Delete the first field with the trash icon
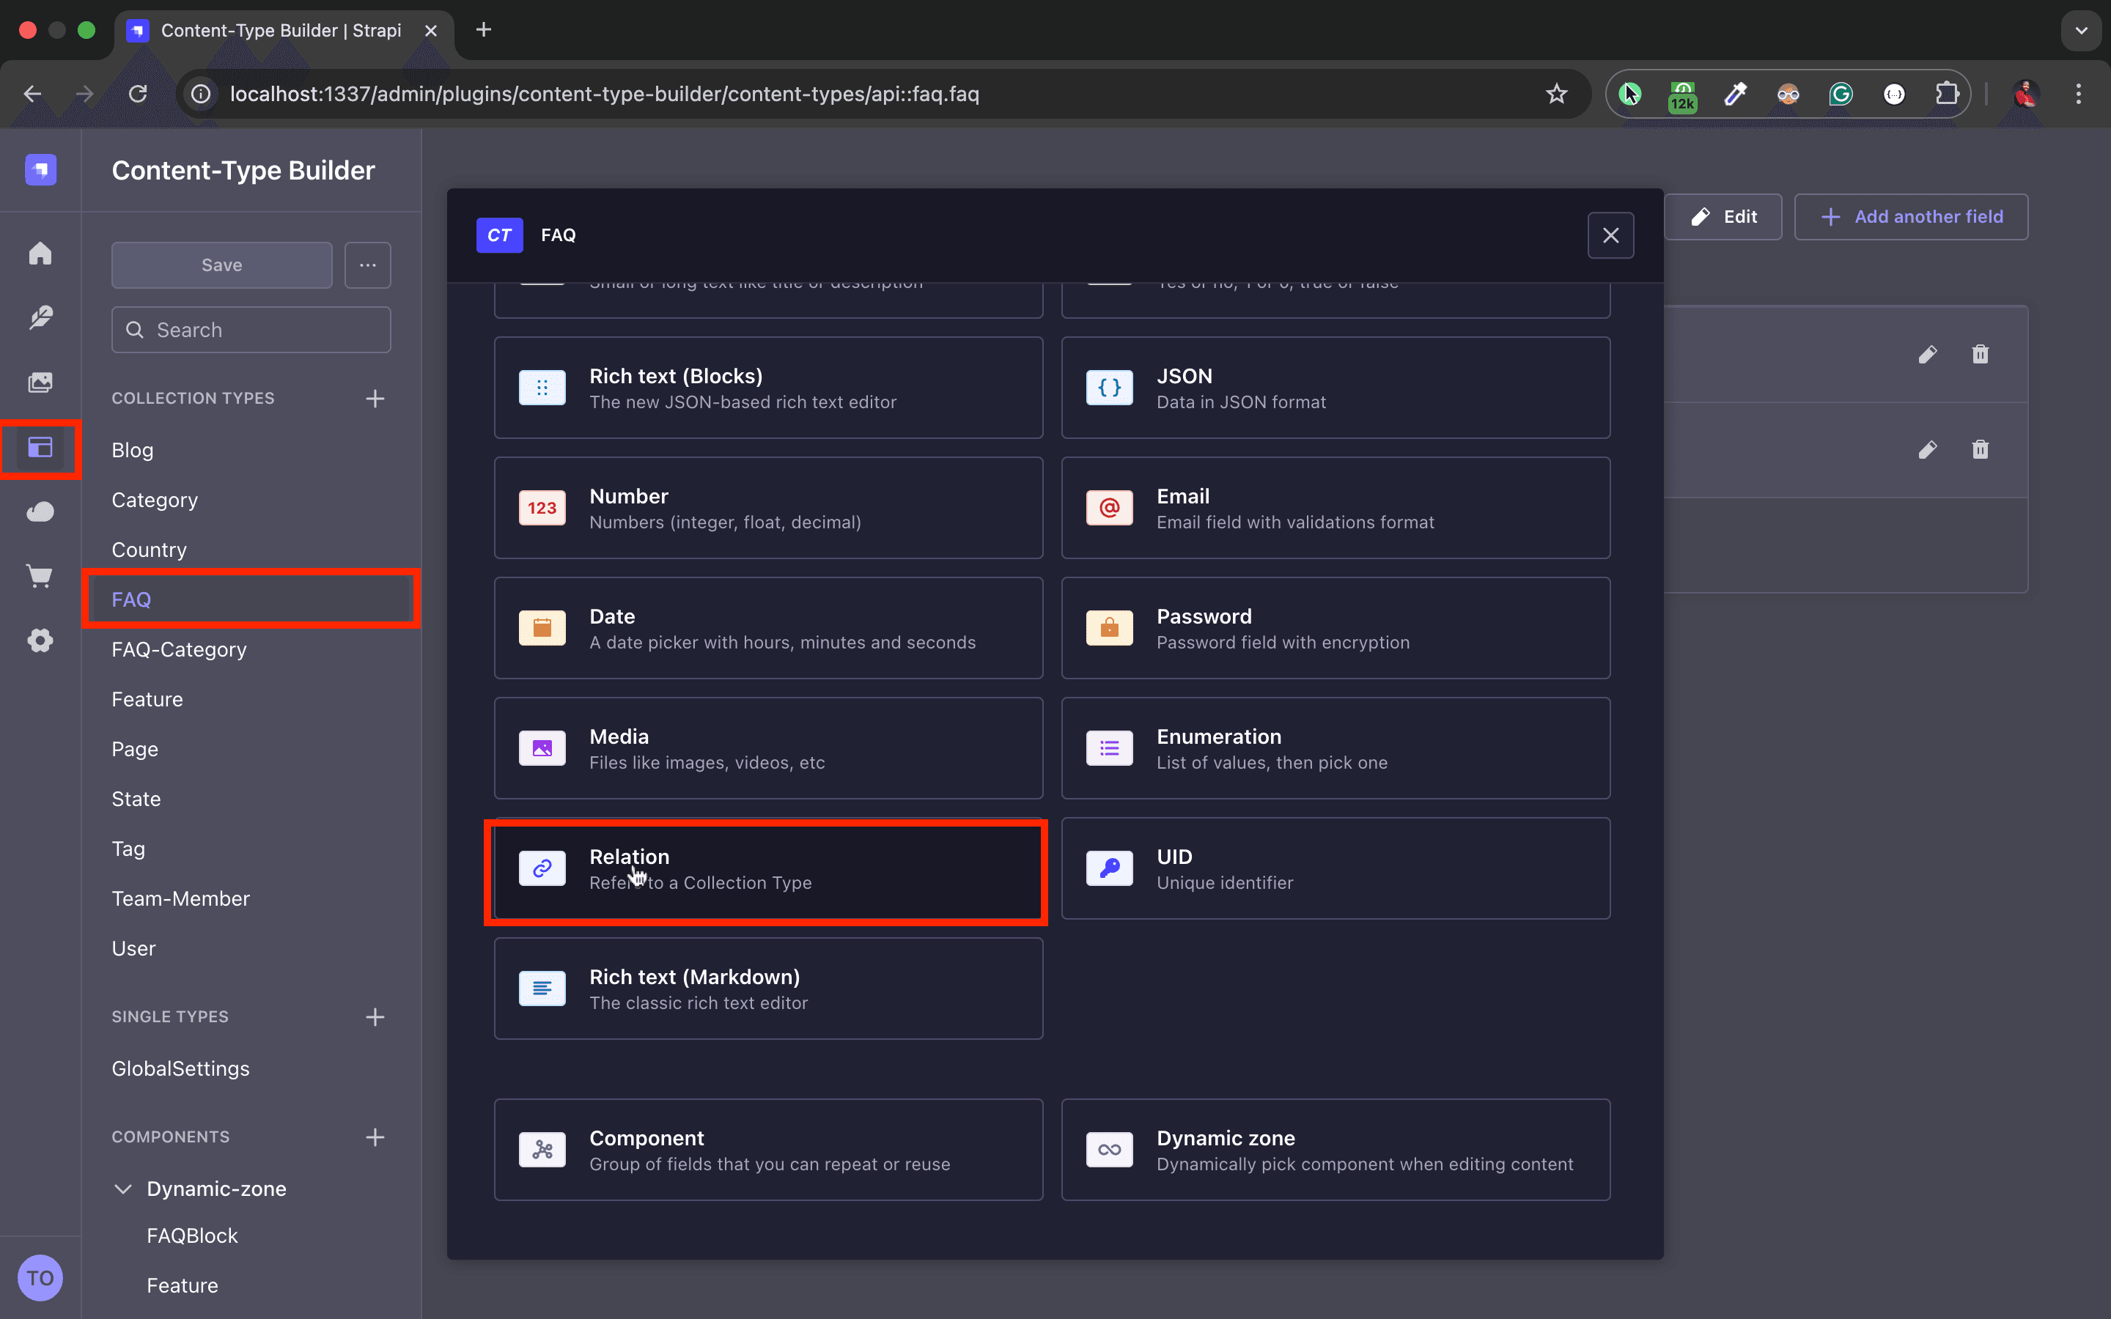Viewport: 2111px width, 1319px height. pyautogui.click(x=1980, y=354)
